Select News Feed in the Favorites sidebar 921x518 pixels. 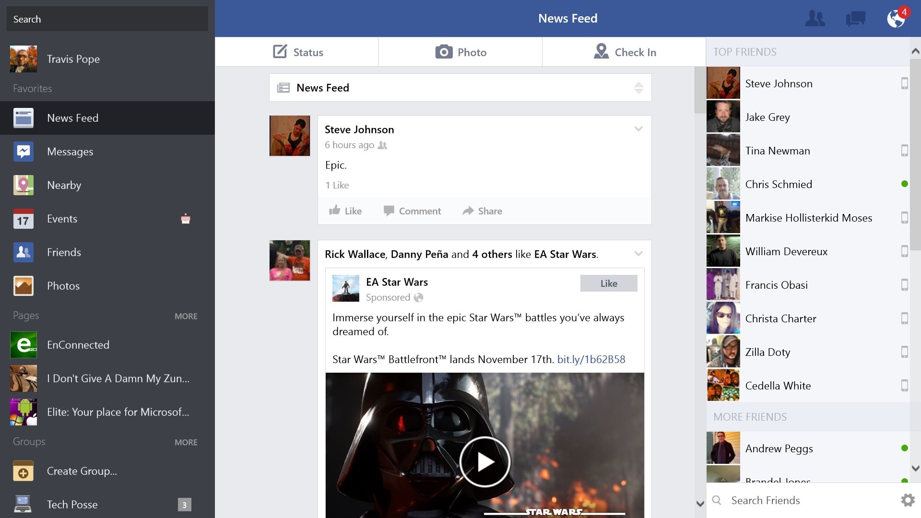point(107,118)
